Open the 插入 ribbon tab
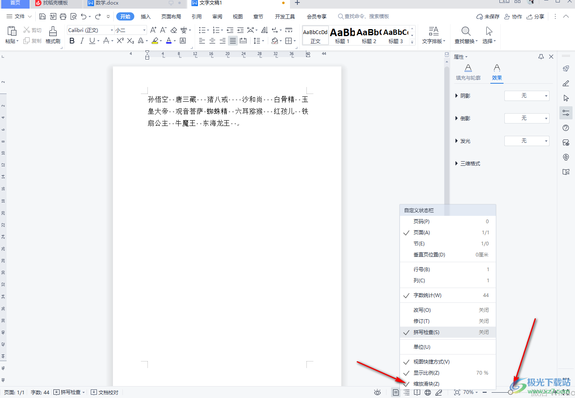Screen dimensions: 575x398 [146, 16]
